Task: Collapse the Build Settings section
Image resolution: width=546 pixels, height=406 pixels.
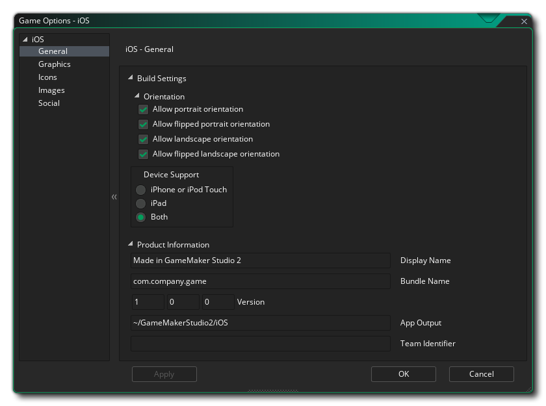Action: (131, 79)
